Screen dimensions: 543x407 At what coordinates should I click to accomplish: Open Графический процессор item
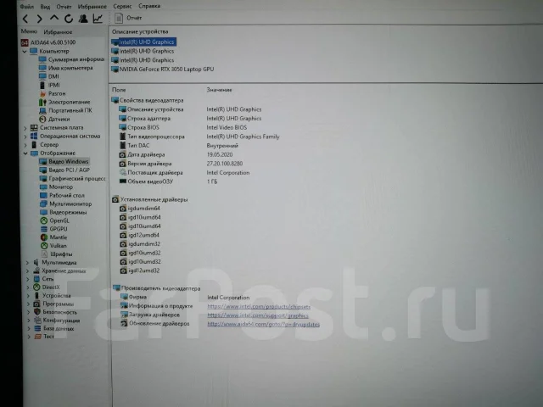click(x=72, y=179)
